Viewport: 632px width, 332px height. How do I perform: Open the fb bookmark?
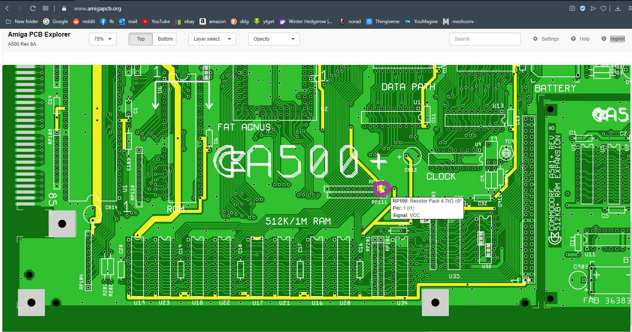107,21
